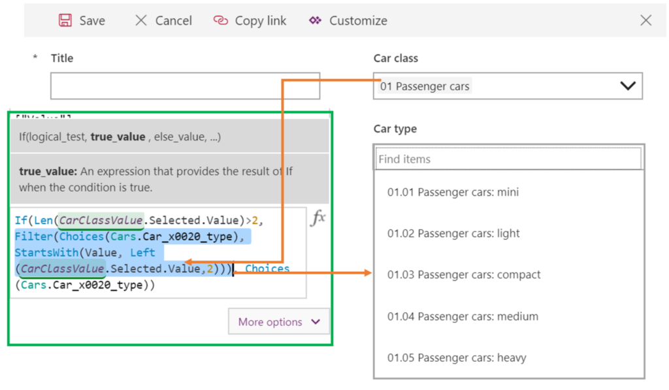669x390 pixels.
Task: Click the Customize Power Apps icon
Action: point(316,20)
